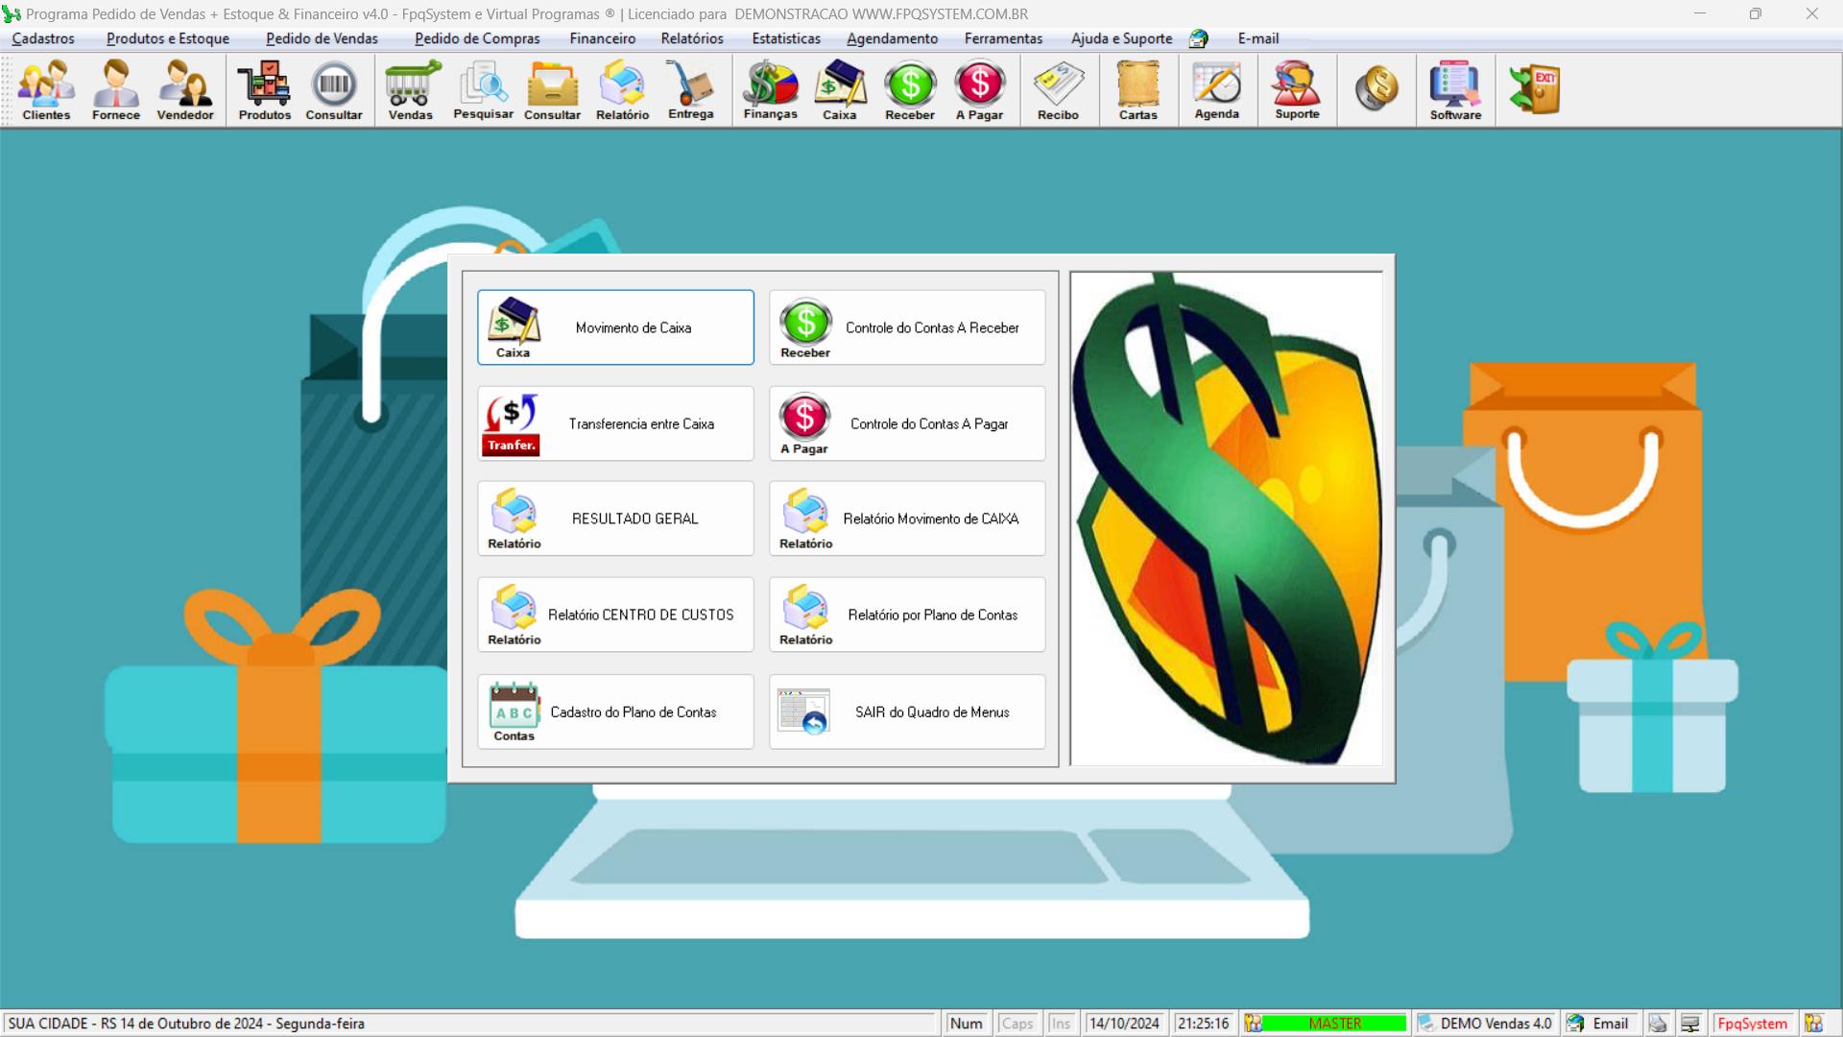Image resolution: width=1843 pixels, height=1037 pixels.
Task: Open Controle do Contas A Receber
Action: [x=907, y=327]
